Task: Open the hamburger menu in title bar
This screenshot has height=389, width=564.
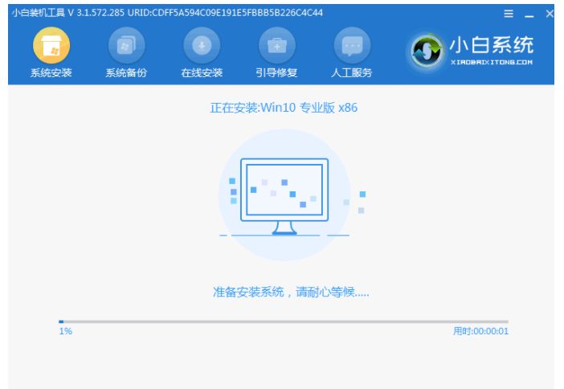Action: [509, 14]
